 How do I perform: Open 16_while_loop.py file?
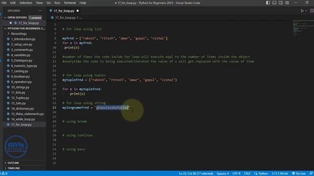(x=23, y=119)
